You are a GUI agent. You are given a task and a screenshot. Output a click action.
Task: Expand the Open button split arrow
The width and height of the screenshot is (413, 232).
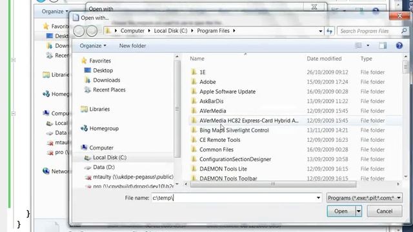coord(359,211)
